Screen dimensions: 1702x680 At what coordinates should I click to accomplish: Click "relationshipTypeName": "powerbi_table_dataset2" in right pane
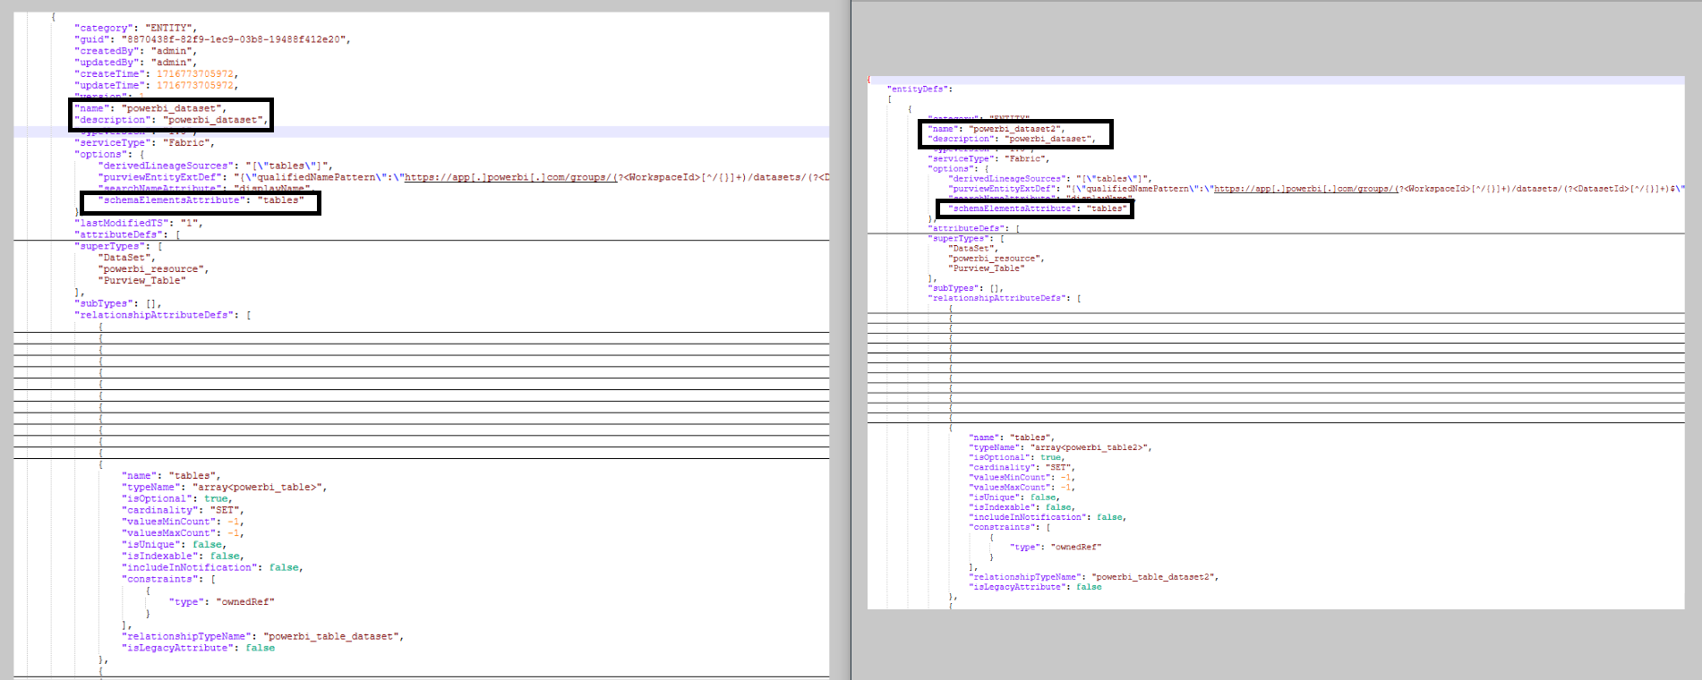point(1094,577)
